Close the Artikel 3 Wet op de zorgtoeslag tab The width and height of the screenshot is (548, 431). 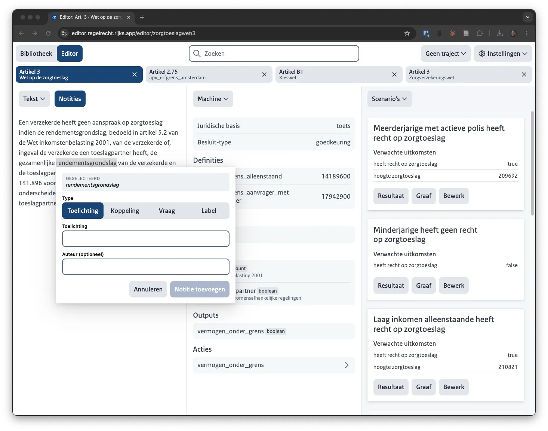pos(135,74)
